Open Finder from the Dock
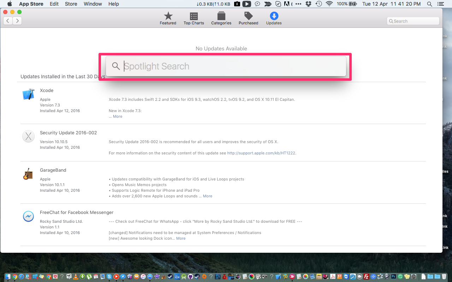This screenshot has height=282, width=452. pos(8,277)
